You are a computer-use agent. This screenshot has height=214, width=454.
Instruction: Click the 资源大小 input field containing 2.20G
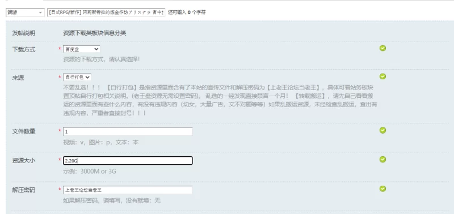[128, 161]
